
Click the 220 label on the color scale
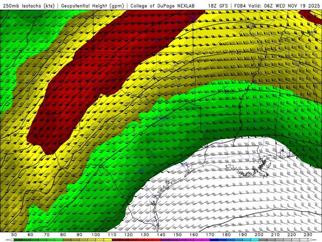291,235
